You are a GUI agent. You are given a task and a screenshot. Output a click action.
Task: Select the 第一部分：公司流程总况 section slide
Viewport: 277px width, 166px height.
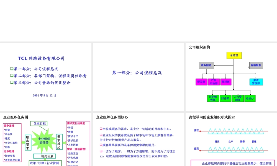point(138,77)
